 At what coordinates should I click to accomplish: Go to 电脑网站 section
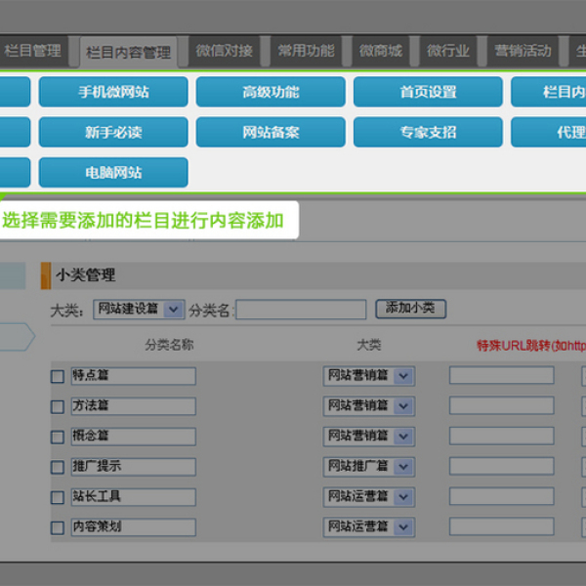[x=113, y=172]
